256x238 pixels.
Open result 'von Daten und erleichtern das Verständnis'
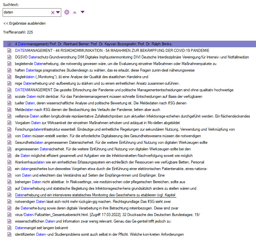pos(90,175)
